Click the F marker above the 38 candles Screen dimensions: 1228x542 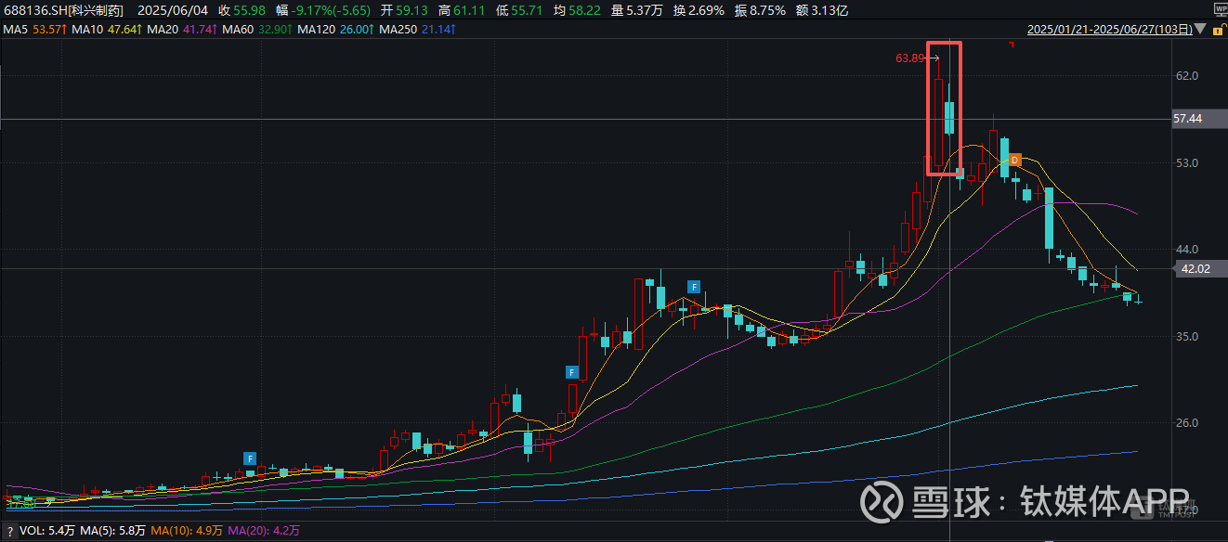pyautogui.click(x=692, y=286)
